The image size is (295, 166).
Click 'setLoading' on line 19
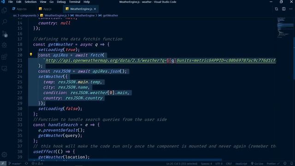click(51, 50)
